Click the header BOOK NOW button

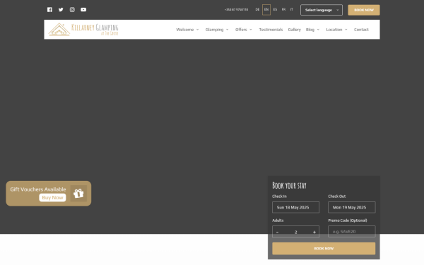(364, 10)
